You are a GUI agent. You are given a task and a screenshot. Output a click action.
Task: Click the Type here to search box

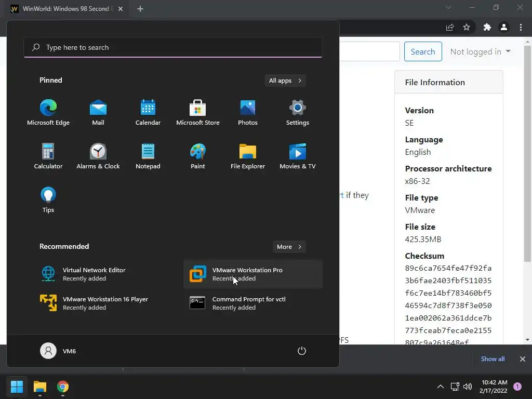coord(173,47)
